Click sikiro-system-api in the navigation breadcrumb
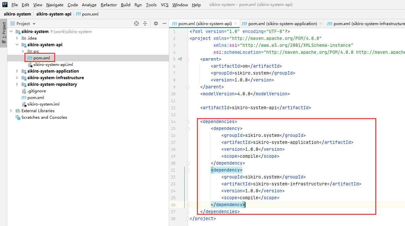 click(x=54, y=14)
